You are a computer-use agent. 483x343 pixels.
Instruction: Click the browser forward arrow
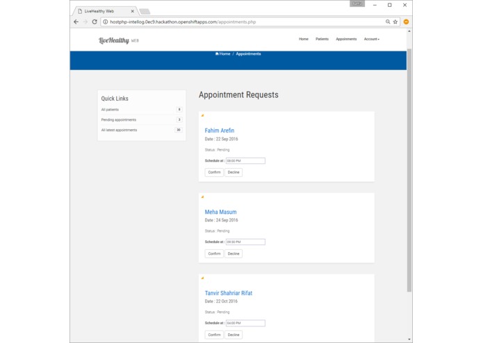coord(85,22)
